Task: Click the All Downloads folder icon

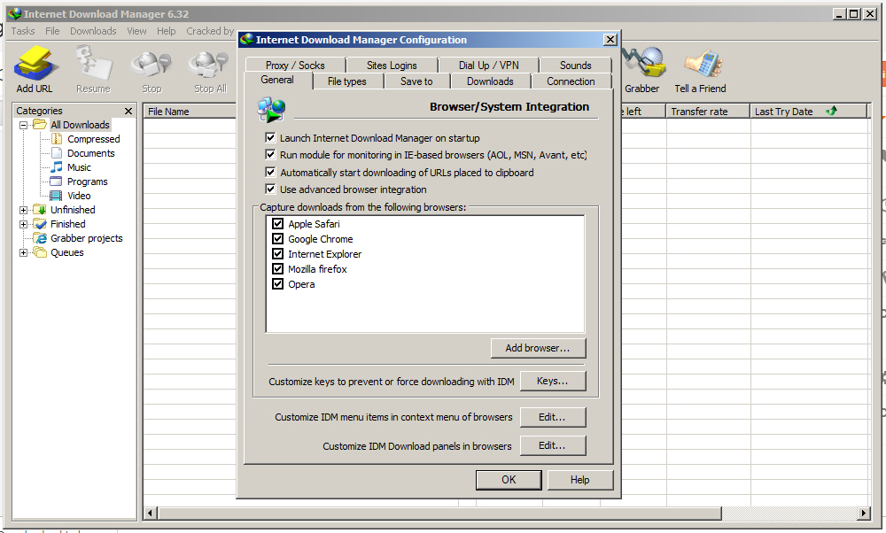Action: [40, 125]
